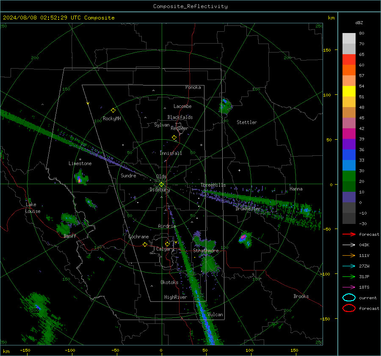The image size is (381, 356).
Task: Click the purple swatch between 39 and 36
Action: coord(349,144)
